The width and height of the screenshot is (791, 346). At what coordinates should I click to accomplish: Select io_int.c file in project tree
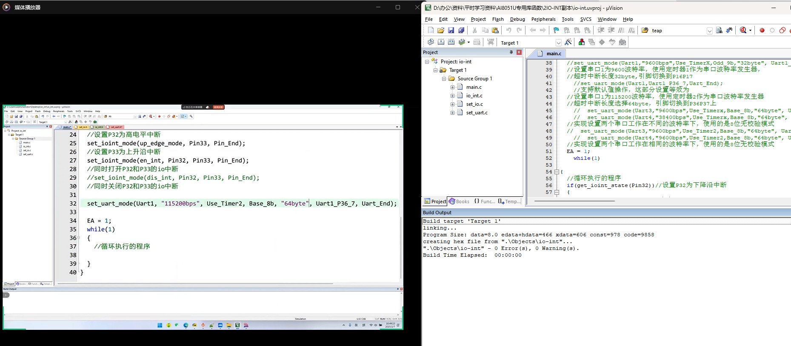(474, 96)
